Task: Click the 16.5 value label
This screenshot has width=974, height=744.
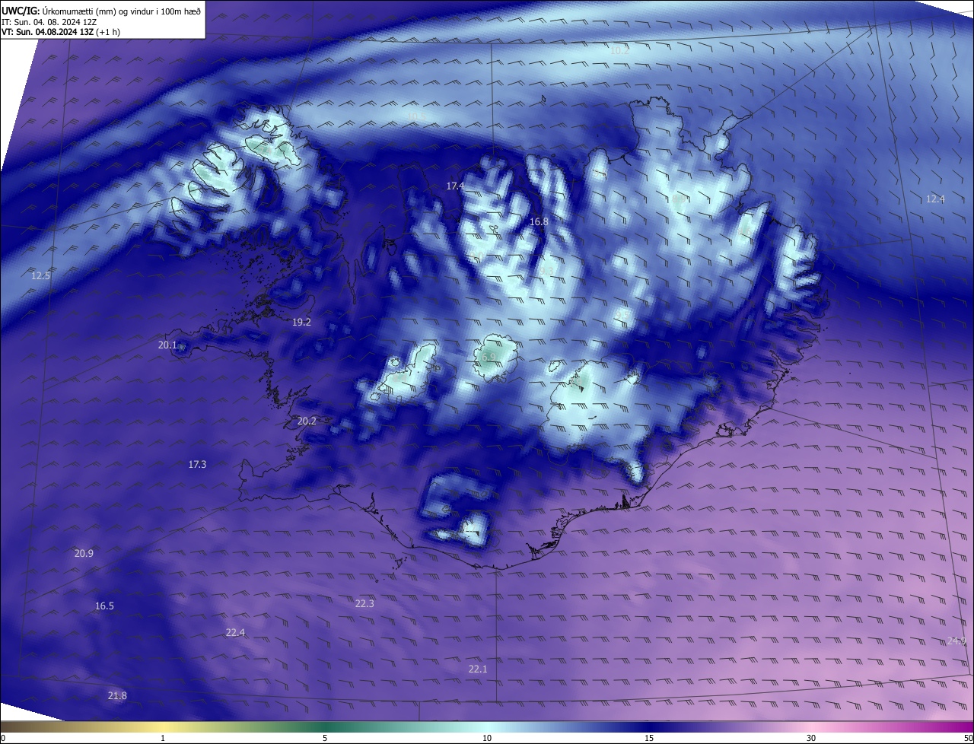Action: (x=104, y=606)
